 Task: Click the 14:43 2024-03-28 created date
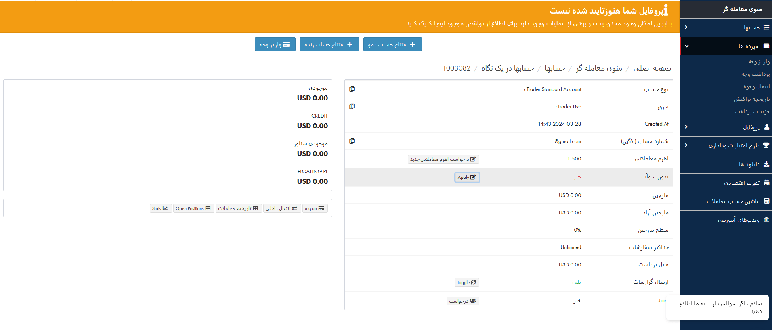(560, 124)
